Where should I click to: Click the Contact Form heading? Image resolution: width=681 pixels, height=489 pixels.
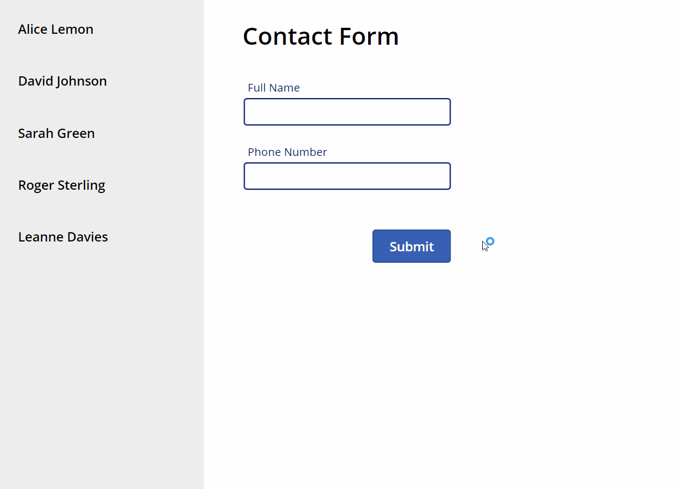(321, 36)
